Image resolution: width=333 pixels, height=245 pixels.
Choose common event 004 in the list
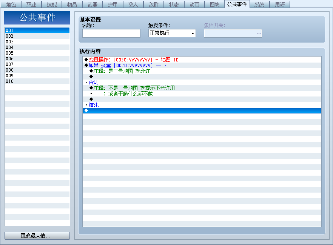(x=37, y=47)
